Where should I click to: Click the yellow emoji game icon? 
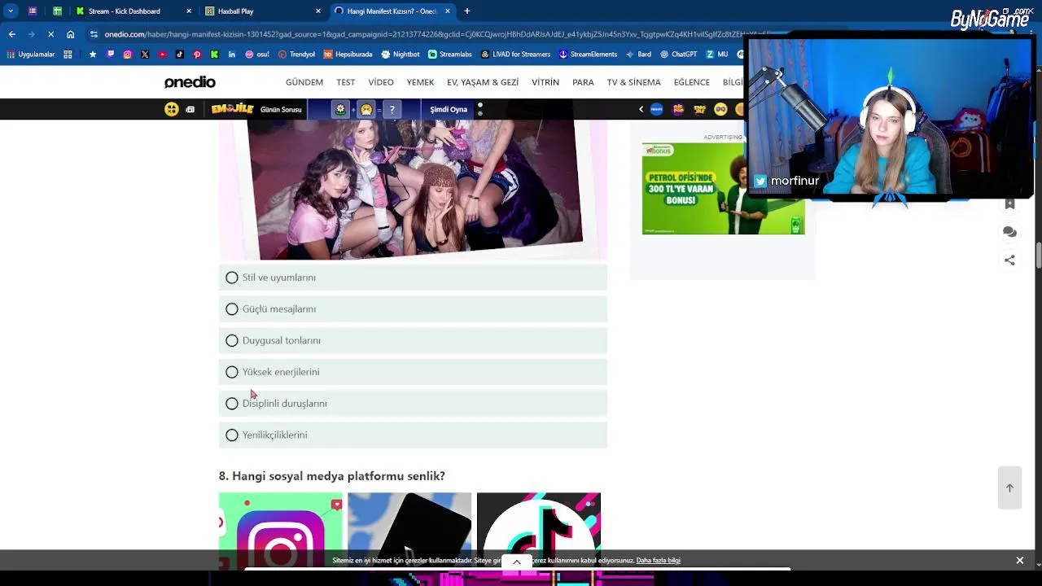coord(172,109)
